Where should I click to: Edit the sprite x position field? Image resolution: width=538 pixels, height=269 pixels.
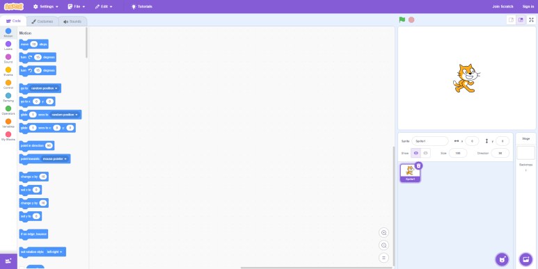click(472, 141)
